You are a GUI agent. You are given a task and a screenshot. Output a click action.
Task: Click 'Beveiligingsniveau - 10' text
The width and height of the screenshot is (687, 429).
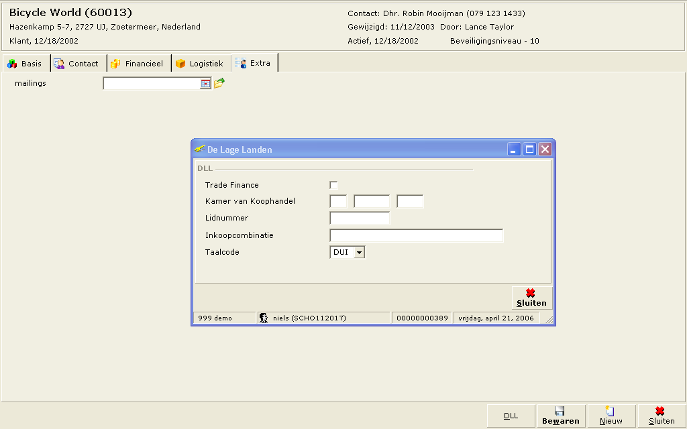[x=494, y=41]
